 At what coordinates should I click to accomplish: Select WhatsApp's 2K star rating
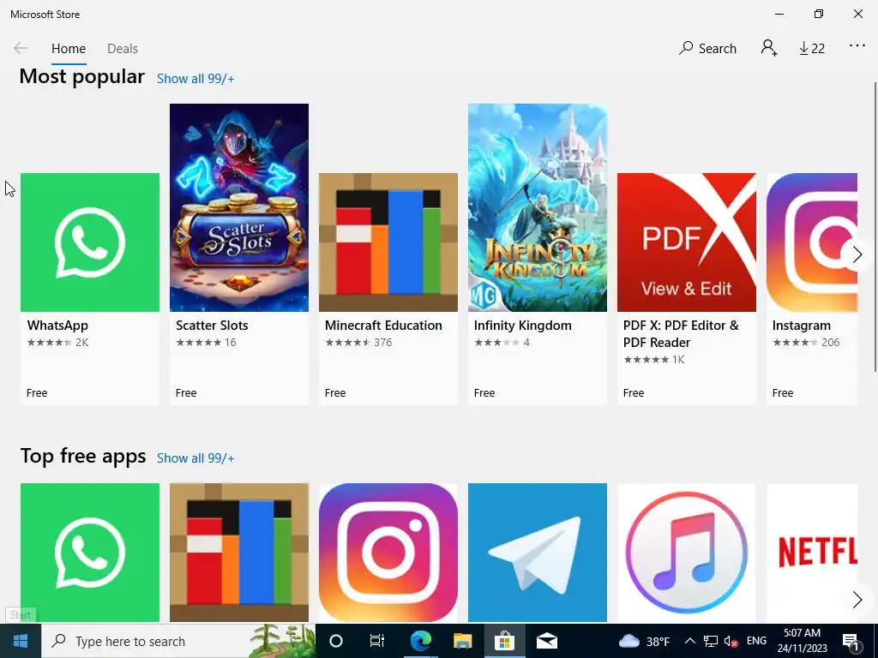pos(57,343)
